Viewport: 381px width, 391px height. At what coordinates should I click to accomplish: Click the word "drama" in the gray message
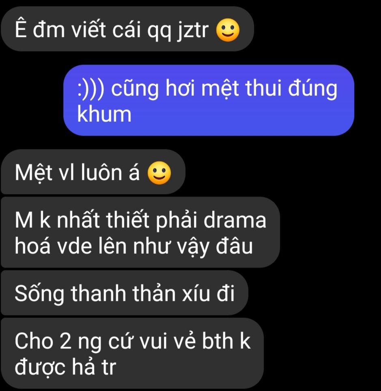(x=235, y=220)
